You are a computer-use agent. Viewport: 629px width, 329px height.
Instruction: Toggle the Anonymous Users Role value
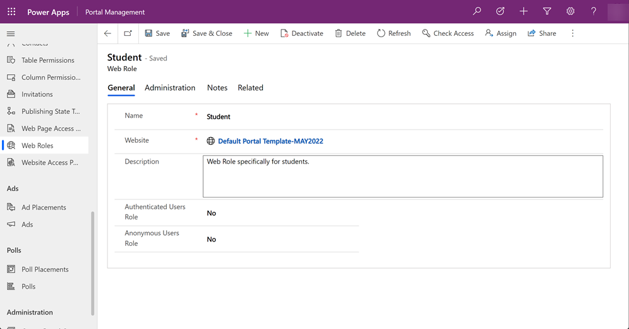[x=211, y=240]
